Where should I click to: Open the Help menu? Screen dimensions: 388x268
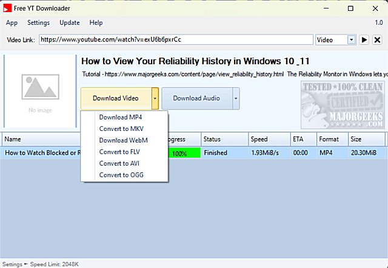[96, 23]
